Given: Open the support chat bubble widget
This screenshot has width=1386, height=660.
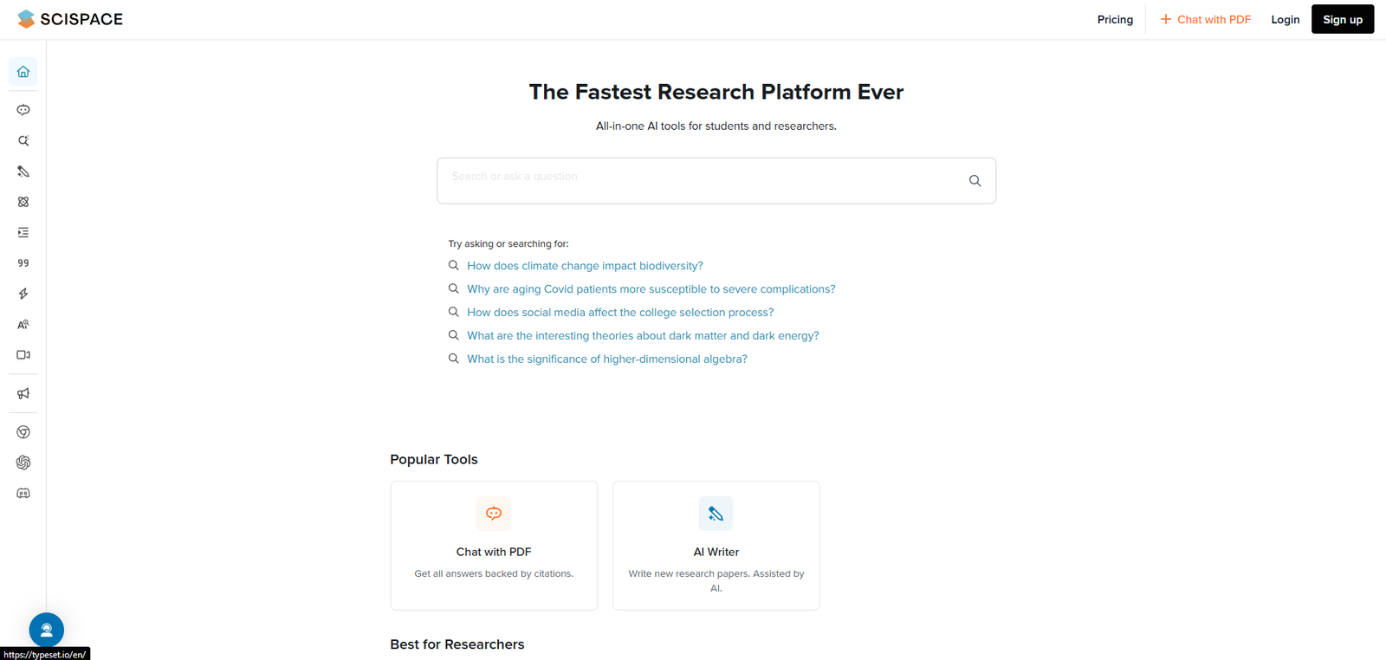Looking at the screenshot, I should 47,630.
